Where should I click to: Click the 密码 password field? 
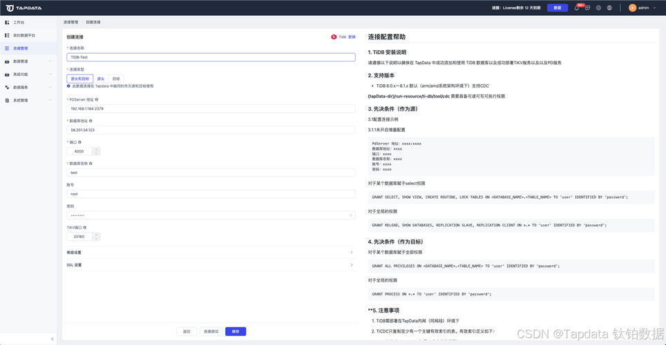point(211,215)
